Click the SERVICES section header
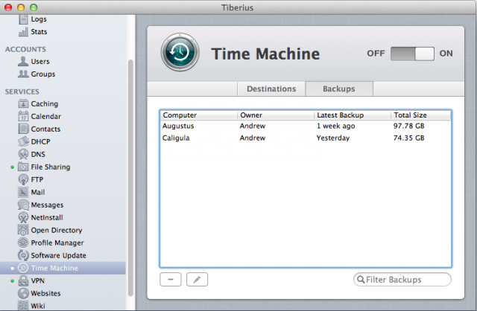 coord(22,92)
